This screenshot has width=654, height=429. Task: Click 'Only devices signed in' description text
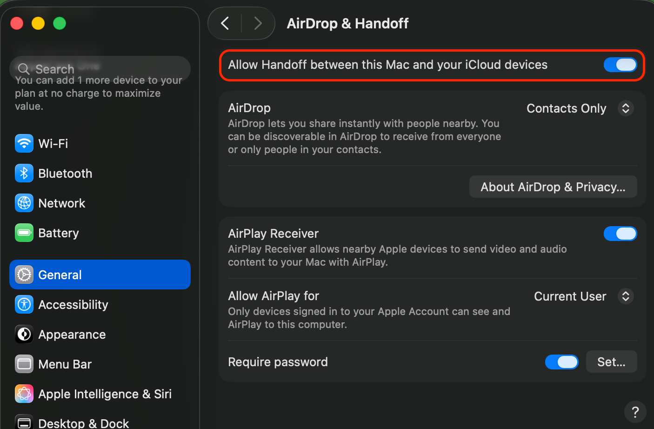pos(369,318)
